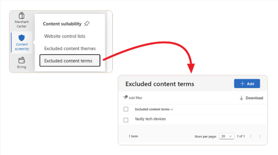Viewport: 278px width, 155px height.
Task: Select Excluded content terms menu item
Action: tap(70, 61)
